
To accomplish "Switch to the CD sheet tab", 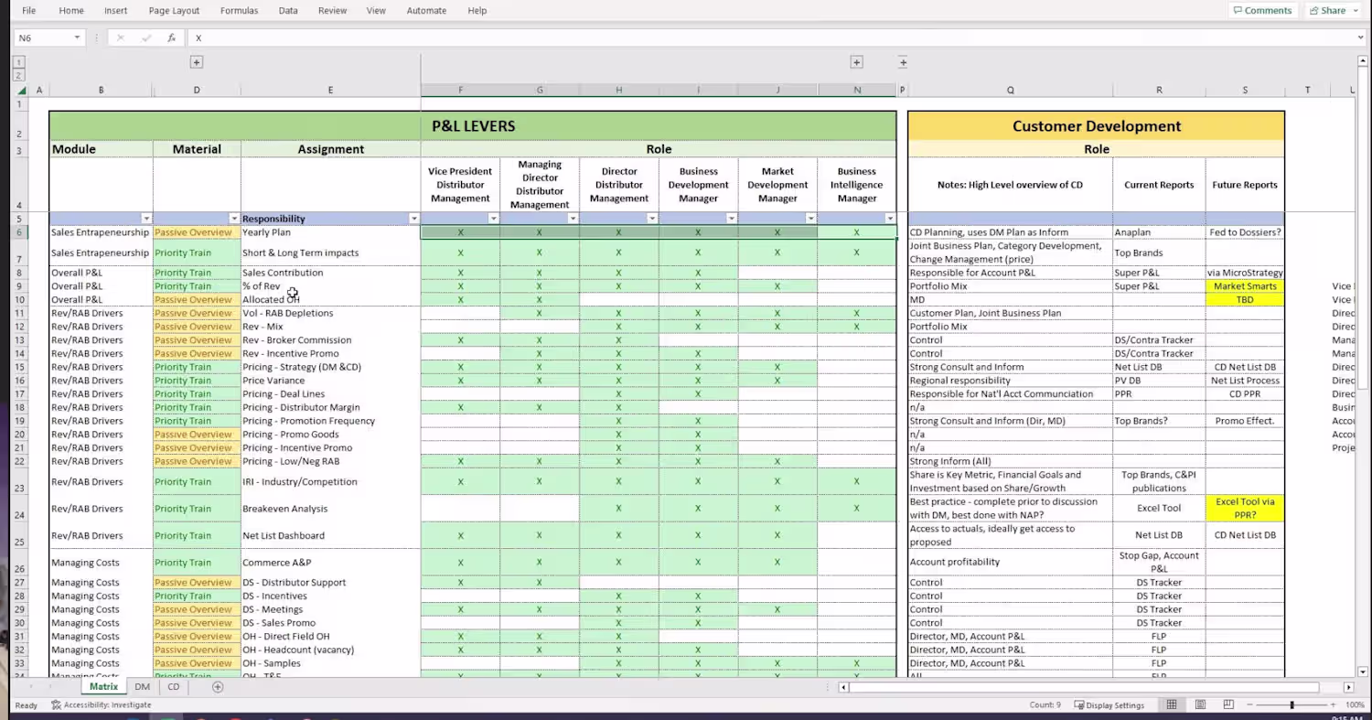I will [174, 687].
